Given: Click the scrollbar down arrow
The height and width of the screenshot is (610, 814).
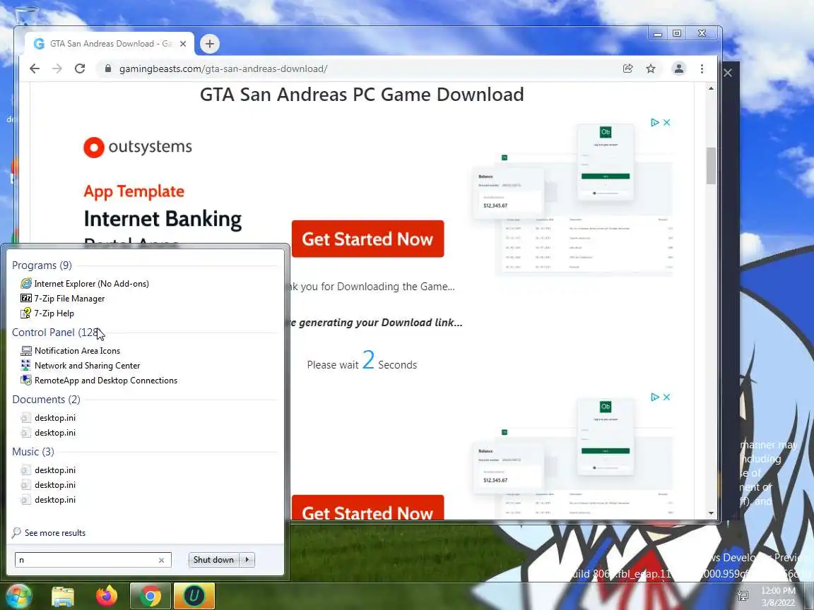Looking at the screenshot, I should tap(711, 513).
